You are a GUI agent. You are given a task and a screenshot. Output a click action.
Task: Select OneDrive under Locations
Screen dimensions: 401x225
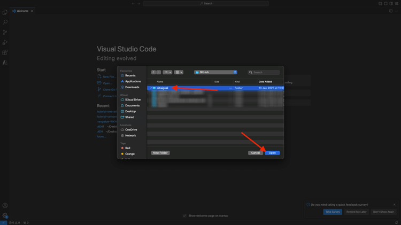131,130
